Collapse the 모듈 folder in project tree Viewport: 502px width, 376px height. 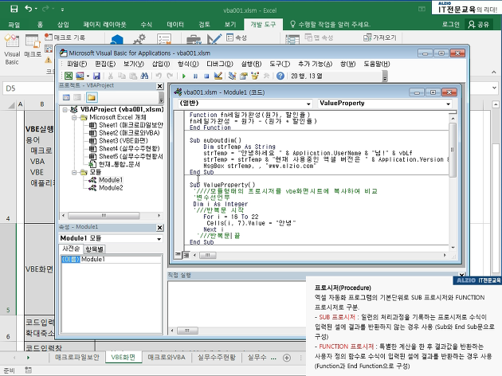click(x=74, y=173)
